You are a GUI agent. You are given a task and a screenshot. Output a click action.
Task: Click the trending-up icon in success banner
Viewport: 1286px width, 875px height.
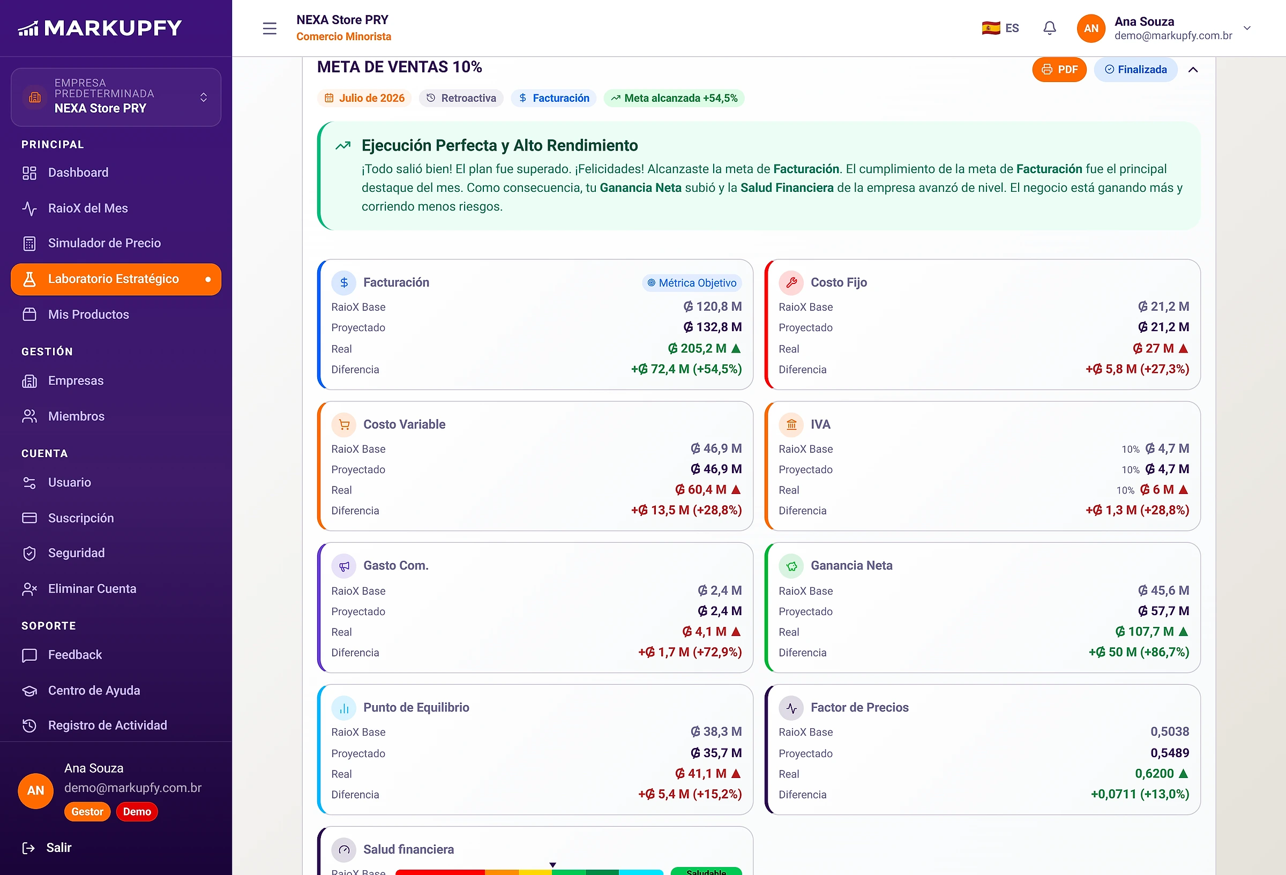343,146
